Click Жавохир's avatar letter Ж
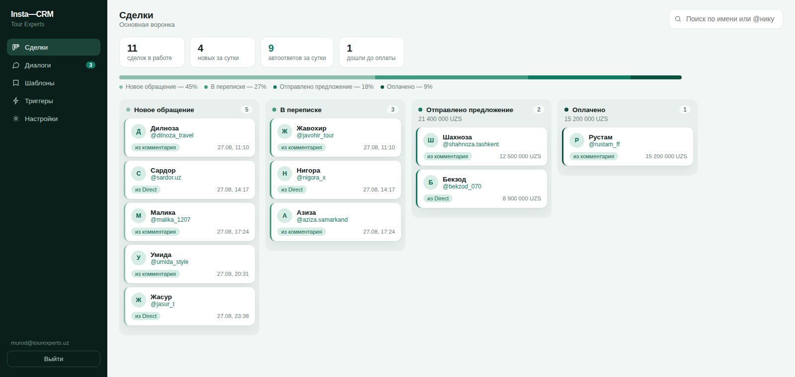795x377 pixels. point(285,131)
